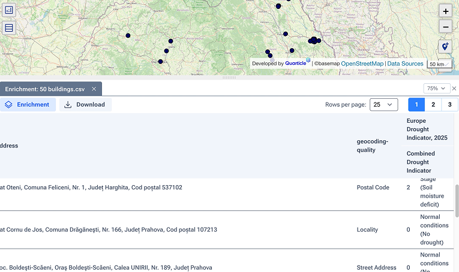459x272 pixels.
Task: Go to page 1 of the table
Action: 416,105
